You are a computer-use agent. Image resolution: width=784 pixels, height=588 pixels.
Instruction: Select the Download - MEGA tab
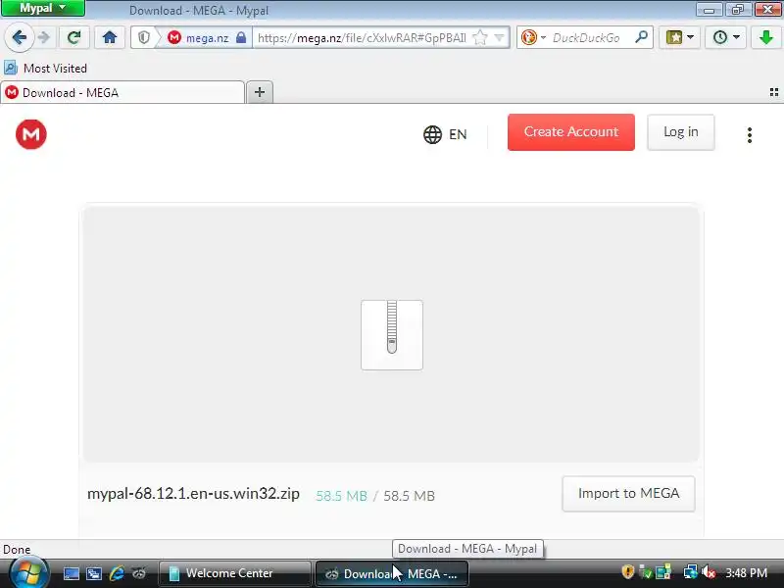tap(122, 92)
